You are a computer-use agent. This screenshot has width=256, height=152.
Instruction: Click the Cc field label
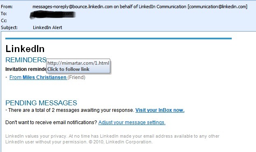(4, 20)
